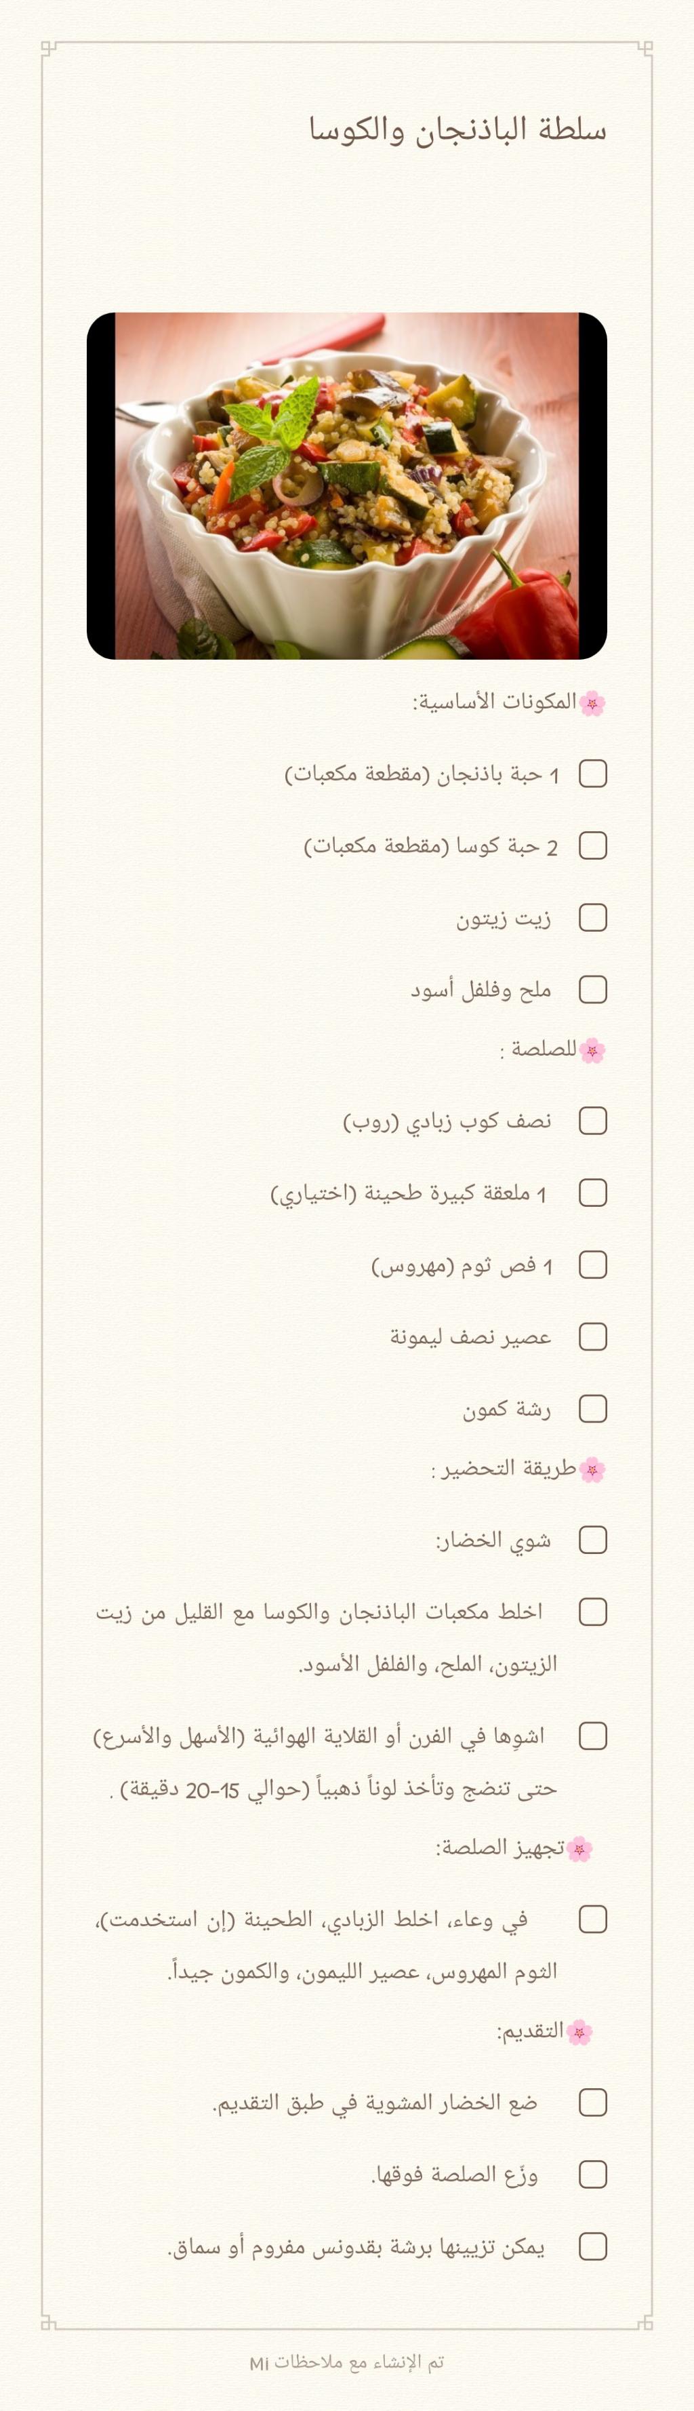Click the recipe title سلطة الباذنجان والكوسا

coord(457,129)
